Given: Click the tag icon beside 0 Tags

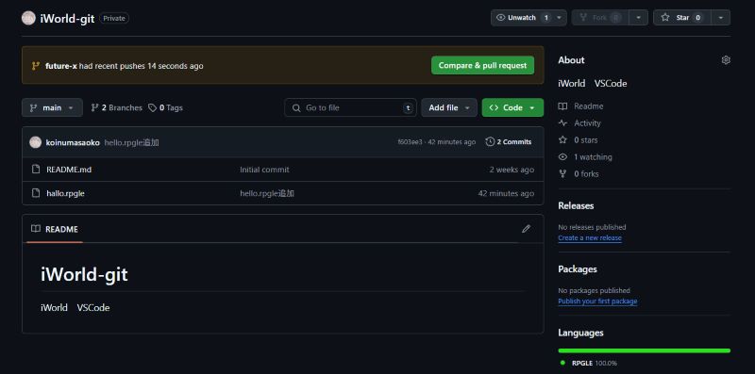Looking at the screenshot, I should [x=152, y=107].
